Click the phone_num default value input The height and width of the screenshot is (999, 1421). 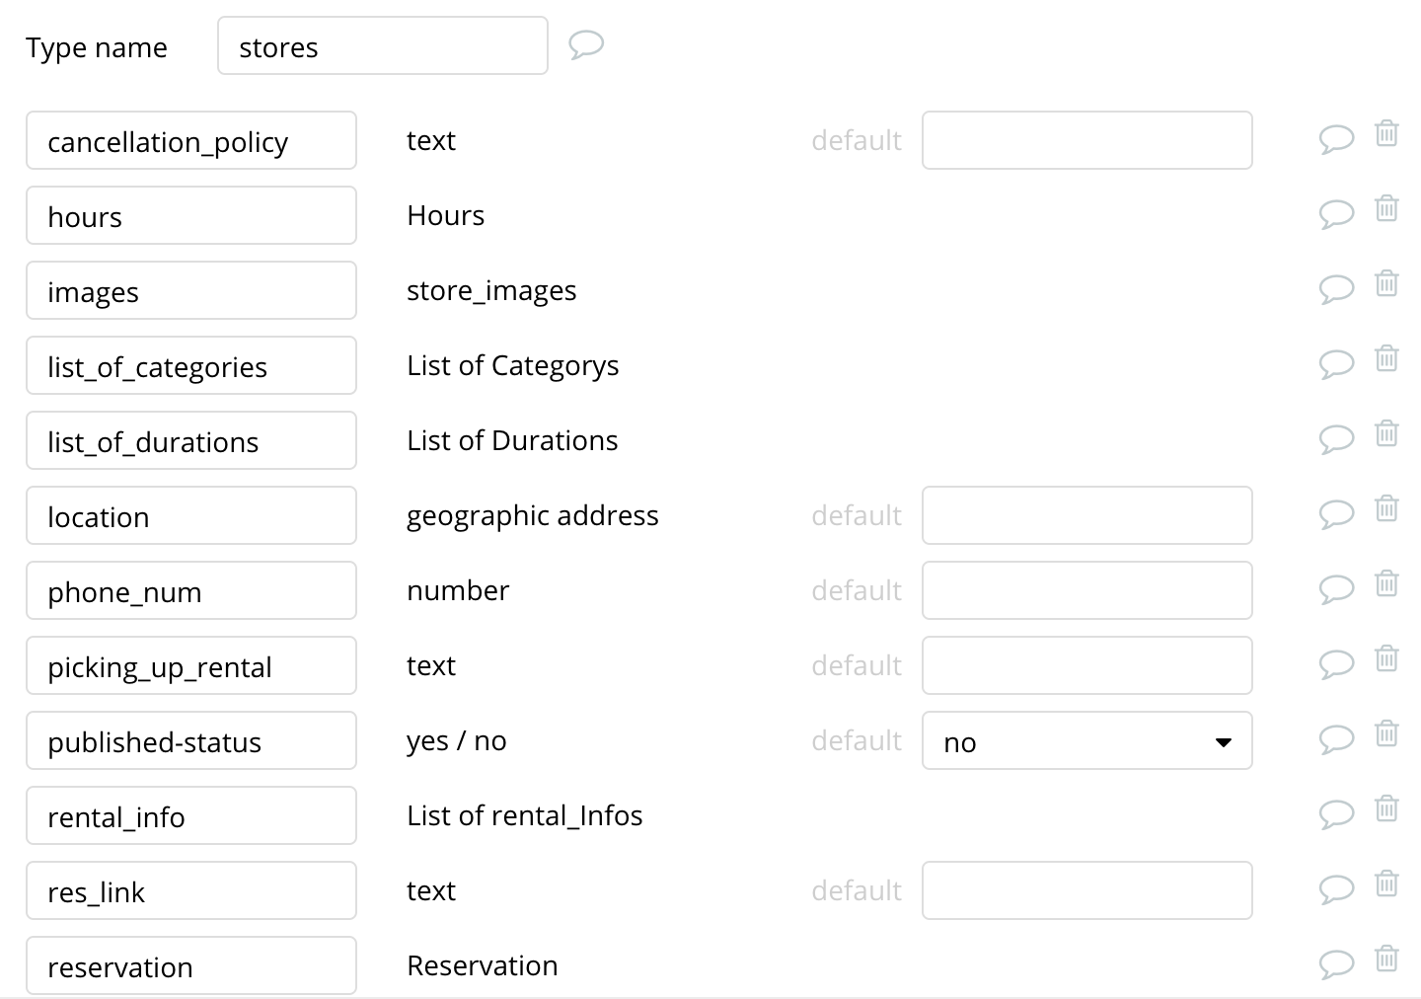point(1086,590)
